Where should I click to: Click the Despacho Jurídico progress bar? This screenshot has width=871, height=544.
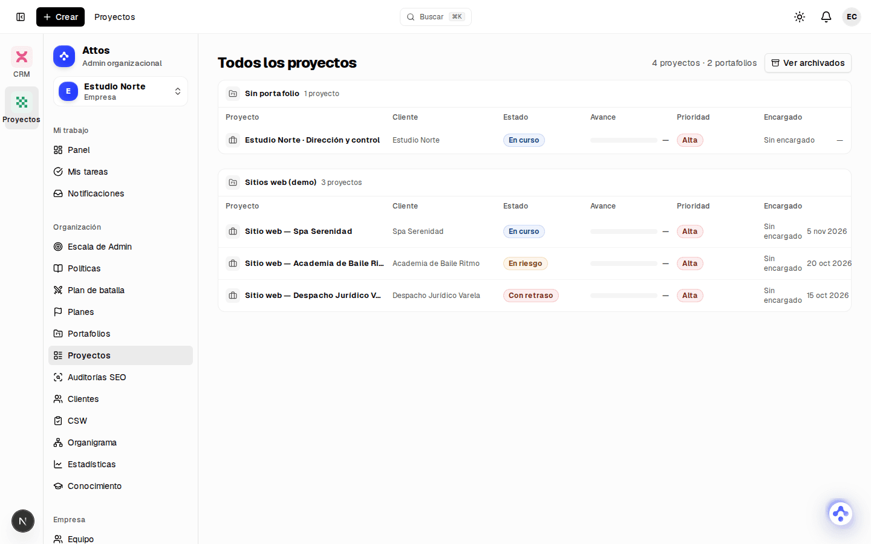pos(624,296)
